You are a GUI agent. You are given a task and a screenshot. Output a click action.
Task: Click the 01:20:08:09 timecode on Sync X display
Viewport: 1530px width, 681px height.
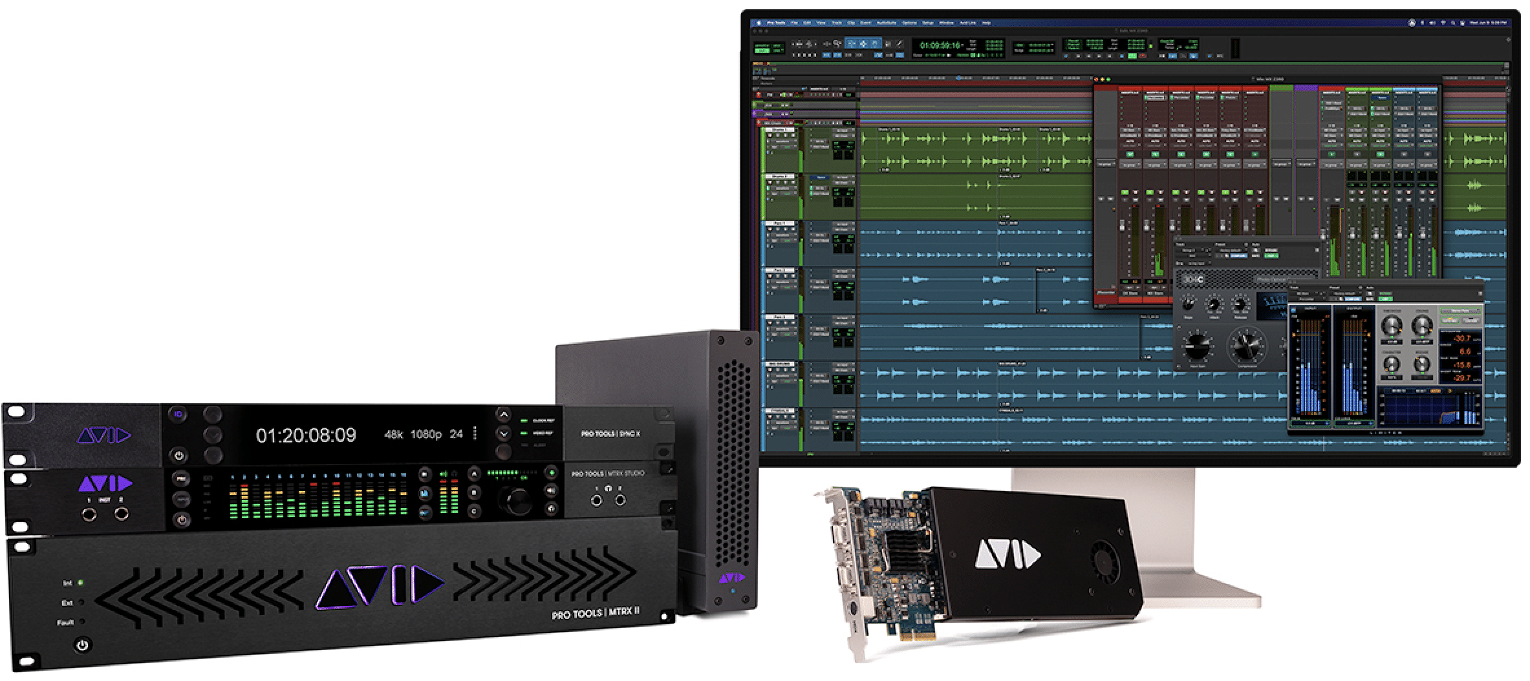306,435
